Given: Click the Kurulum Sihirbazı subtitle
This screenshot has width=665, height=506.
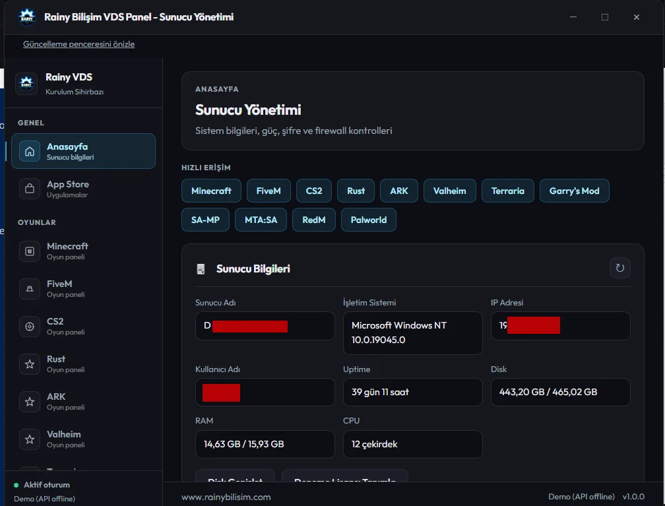Looking at the screenshot, I should [75, 92].
